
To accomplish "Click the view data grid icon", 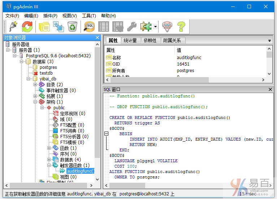I will click(x=104, y=26).
